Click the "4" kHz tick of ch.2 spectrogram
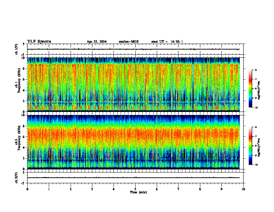Viewport: 274px width, 212px height. 24,148
